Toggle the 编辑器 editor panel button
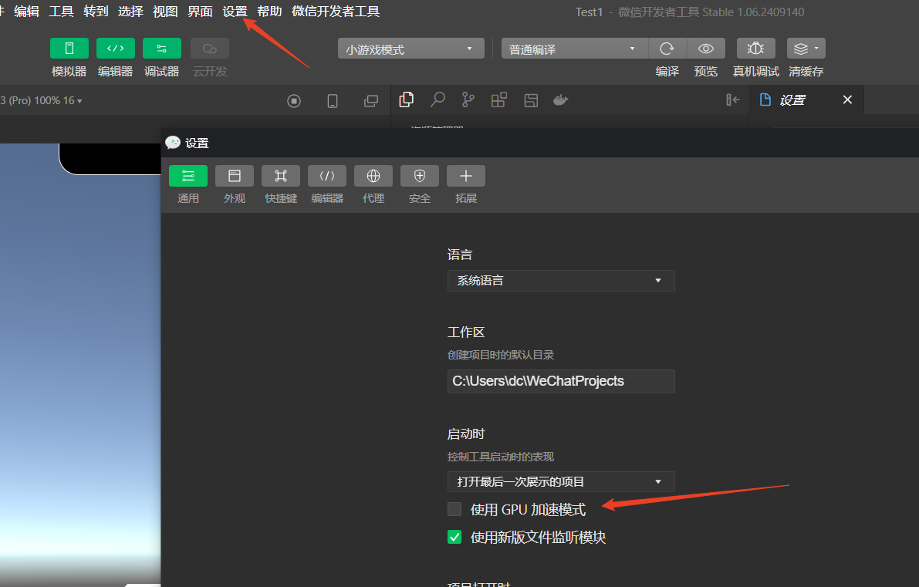Viewport: 919px width, 587px height. point(116,49)
